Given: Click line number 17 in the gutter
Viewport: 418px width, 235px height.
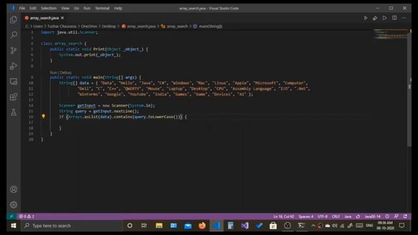Looking at the screenshot, I should pyautogui.click(x=31, y=122).
